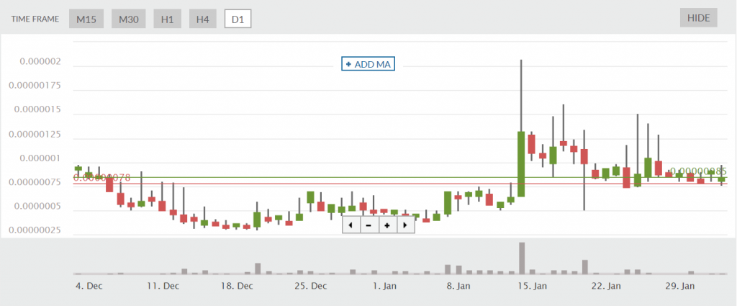Click the 4. Dec date label

tap(89, 286)
